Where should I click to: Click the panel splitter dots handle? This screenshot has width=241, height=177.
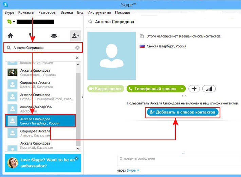coord(83,96)
